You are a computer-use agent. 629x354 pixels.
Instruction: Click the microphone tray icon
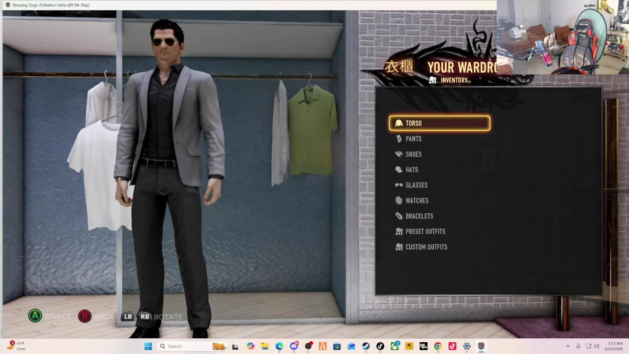click(x=578, y=346)
